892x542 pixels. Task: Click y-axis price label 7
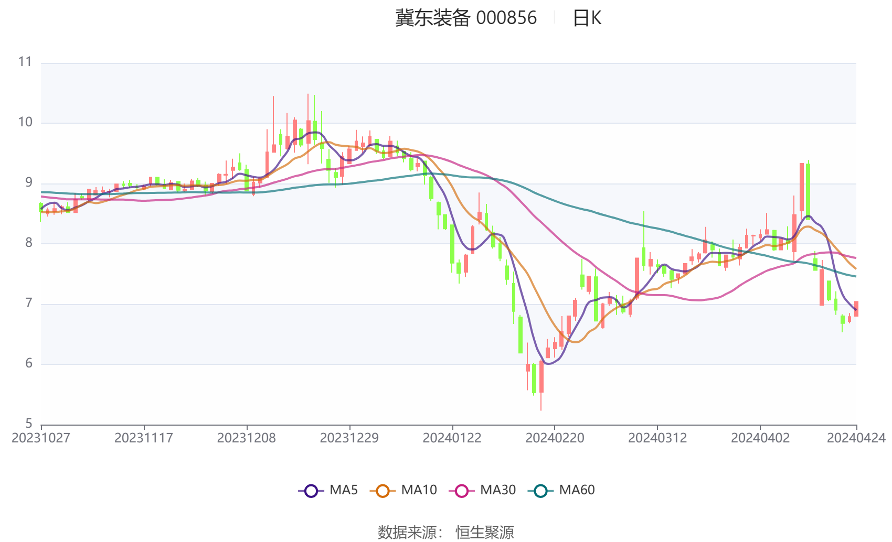[x=29, y=303]
